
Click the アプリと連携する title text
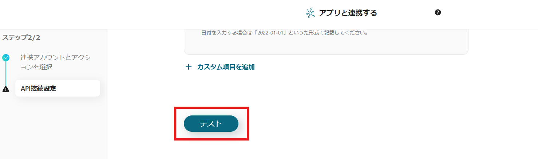coord(348,13)
